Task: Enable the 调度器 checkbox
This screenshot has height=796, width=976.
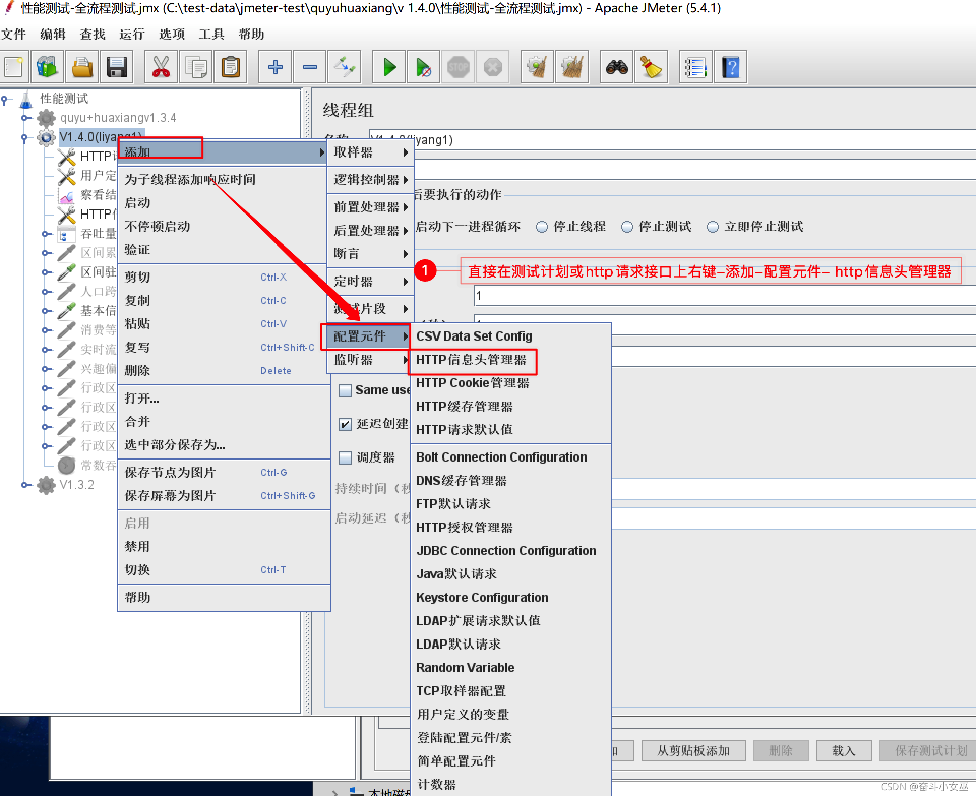Action: coord(345,458)
